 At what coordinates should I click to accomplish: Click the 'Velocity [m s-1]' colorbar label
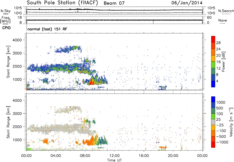point(231,122)
